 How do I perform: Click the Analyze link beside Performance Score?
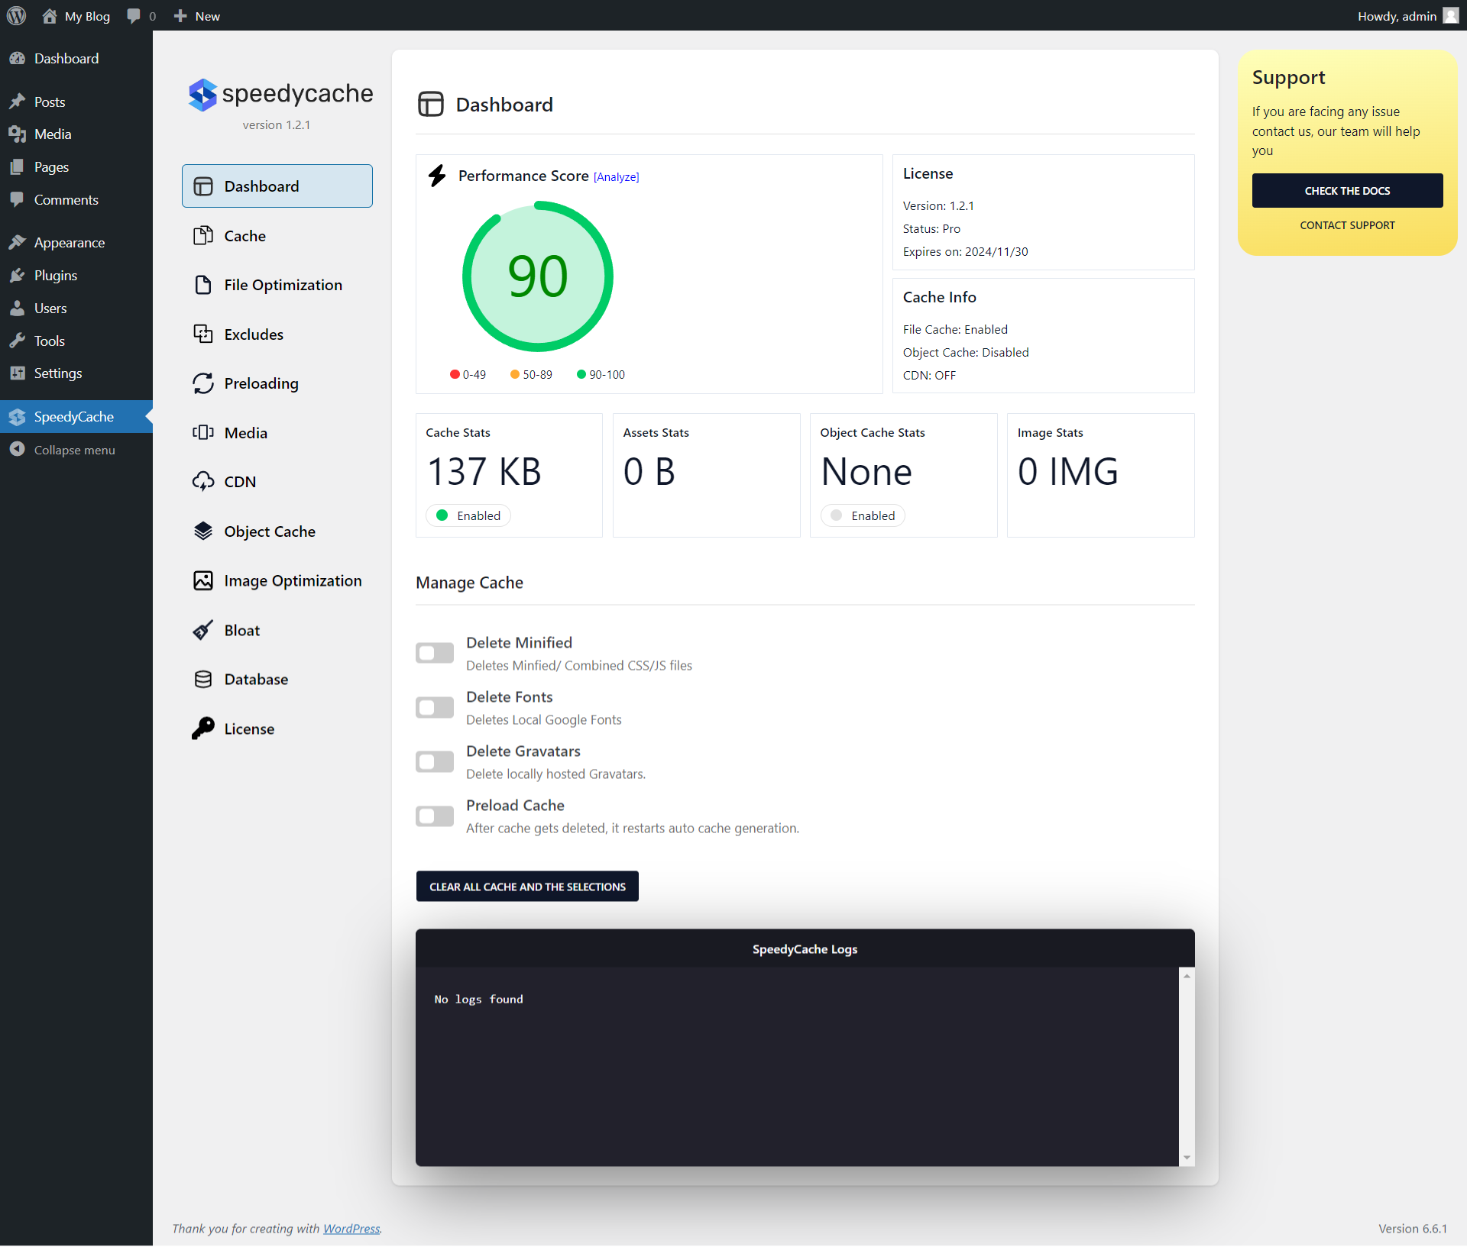pos(616,177)
